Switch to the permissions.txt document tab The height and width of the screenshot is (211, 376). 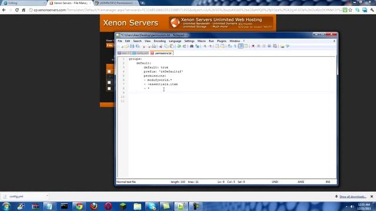tap(162, 53)
